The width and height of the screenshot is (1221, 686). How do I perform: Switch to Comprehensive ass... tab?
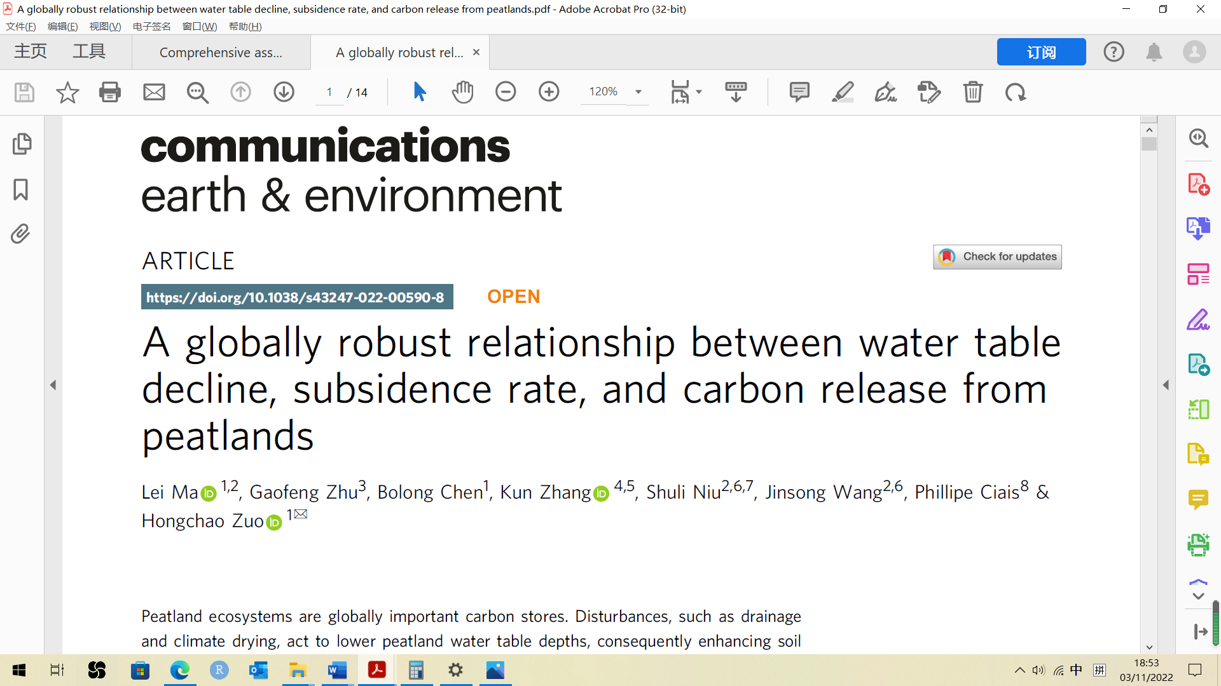point(221,53)
